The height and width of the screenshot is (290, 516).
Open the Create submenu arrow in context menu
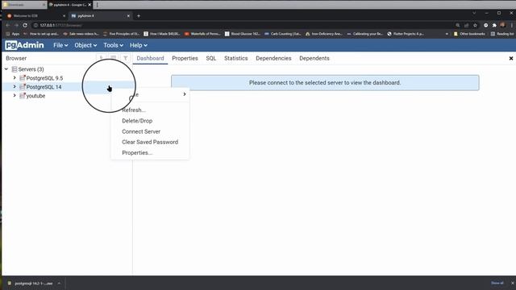[x=185, y=94]
